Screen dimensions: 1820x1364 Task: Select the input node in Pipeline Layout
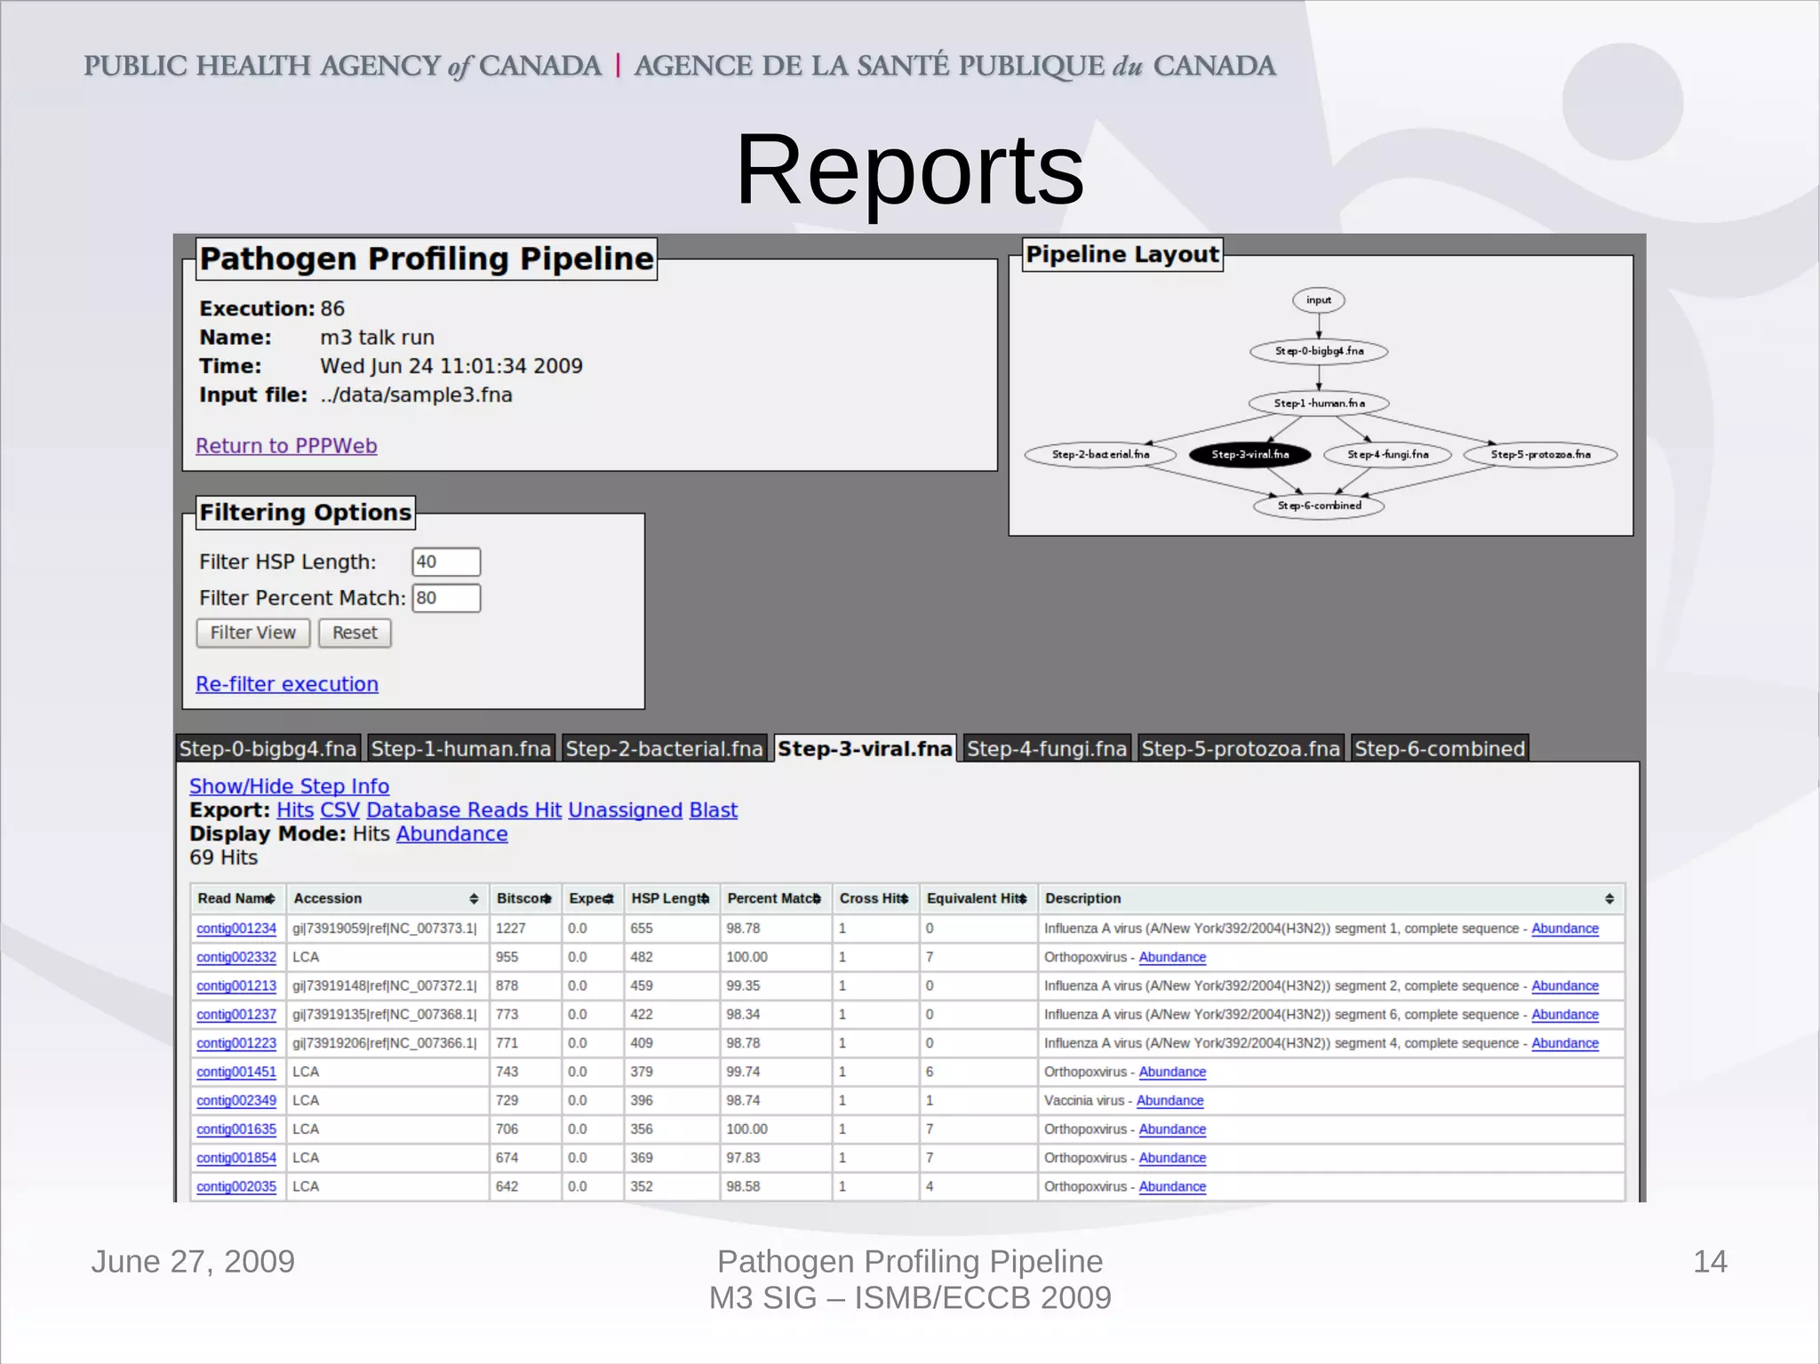pyautogui.click(x=1319, y=300)
